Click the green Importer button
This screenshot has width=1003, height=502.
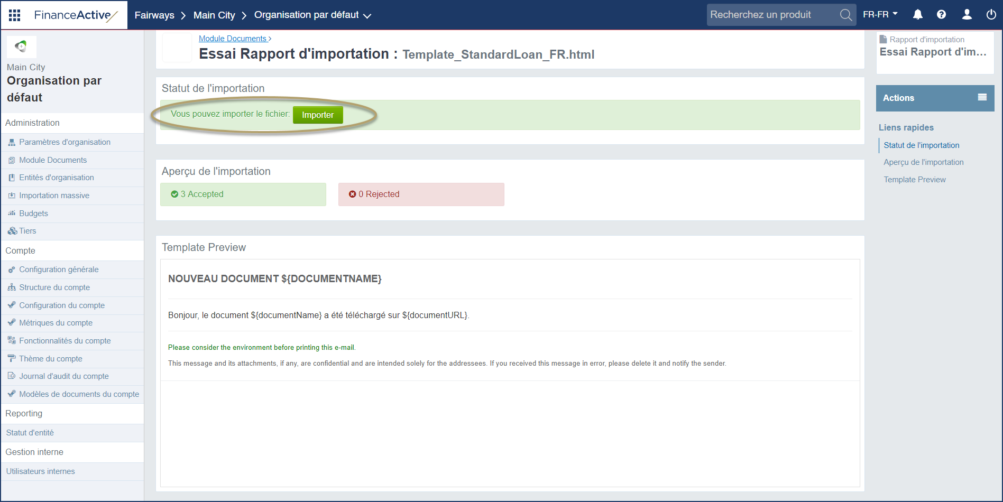point(318,115)
